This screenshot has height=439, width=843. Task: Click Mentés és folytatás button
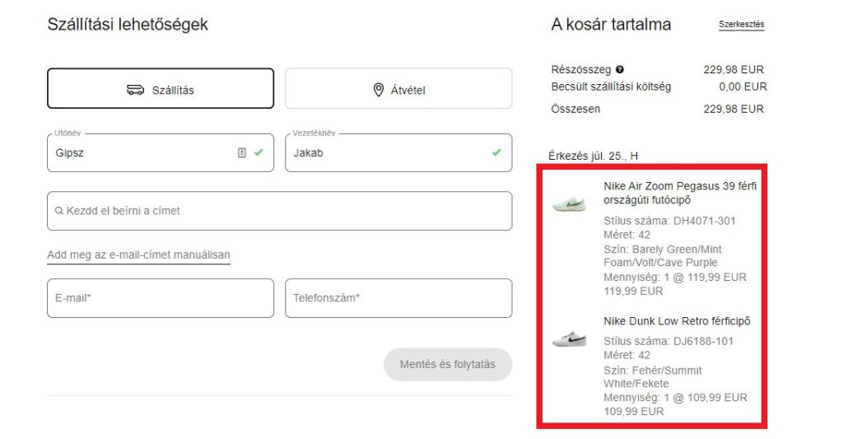click(447, 364)
